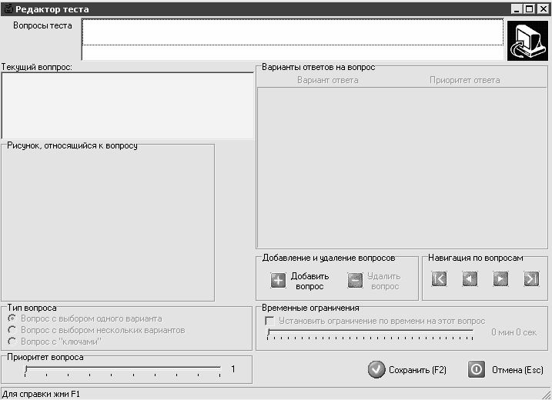Go to next question arrow
The height and width of the screenshot is (400, 552).
pos(500,279)
